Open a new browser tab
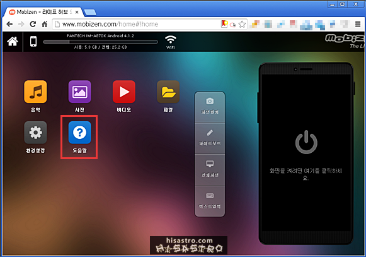Screen dimensions: 366x257 90,12
